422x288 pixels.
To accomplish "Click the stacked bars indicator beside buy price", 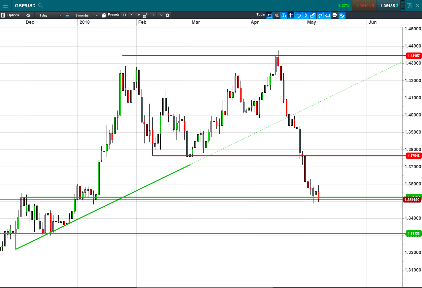I will tap(402, 6).
